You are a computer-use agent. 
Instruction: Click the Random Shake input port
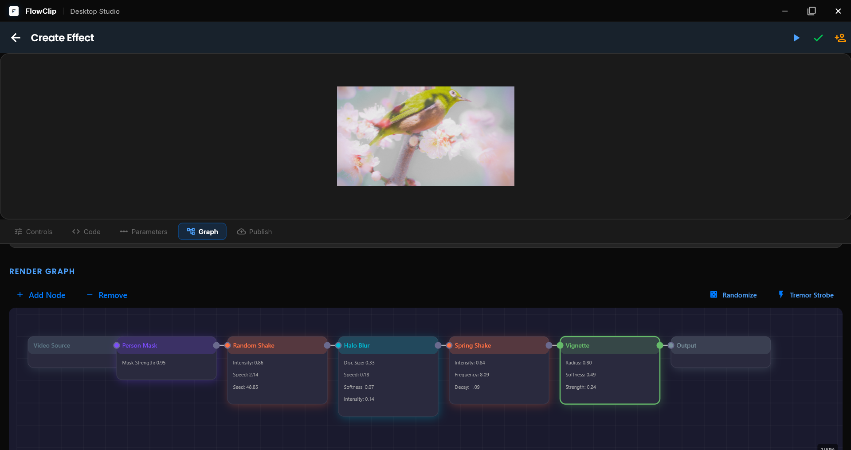227,345
